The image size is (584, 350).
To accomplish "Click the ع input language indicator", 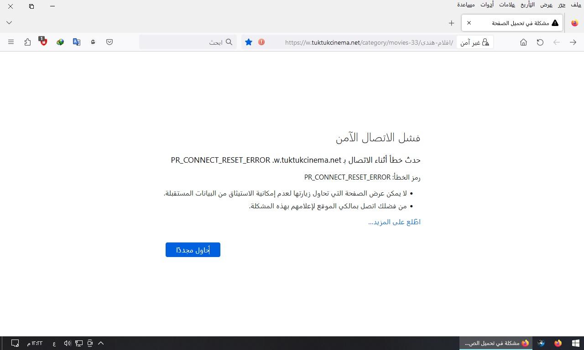I will click(x=54, y=343).
